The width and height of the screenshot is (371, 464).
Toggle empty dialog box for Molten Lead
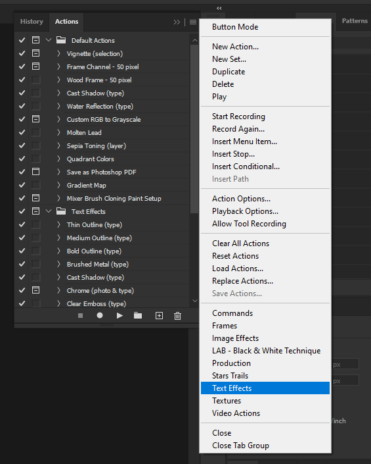[35, 132]
